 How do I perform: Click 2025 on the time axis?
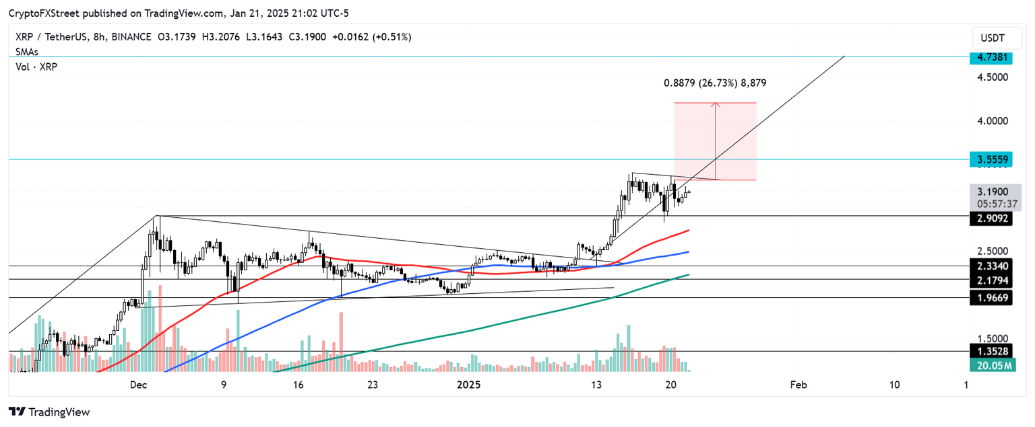[468, 385]
